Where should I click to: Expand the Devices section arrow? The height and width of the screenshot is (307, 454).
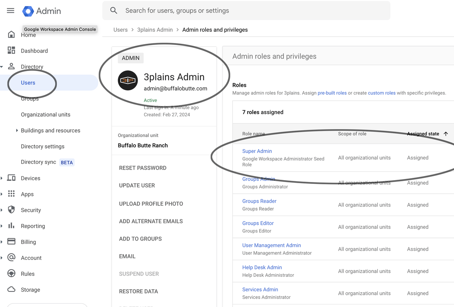2,178
